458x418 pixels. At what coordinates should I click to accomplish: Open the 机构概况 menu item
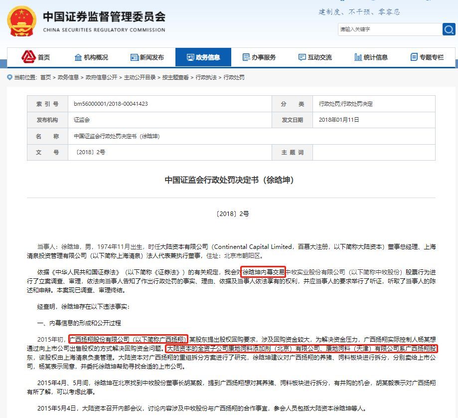click(96, 57)
